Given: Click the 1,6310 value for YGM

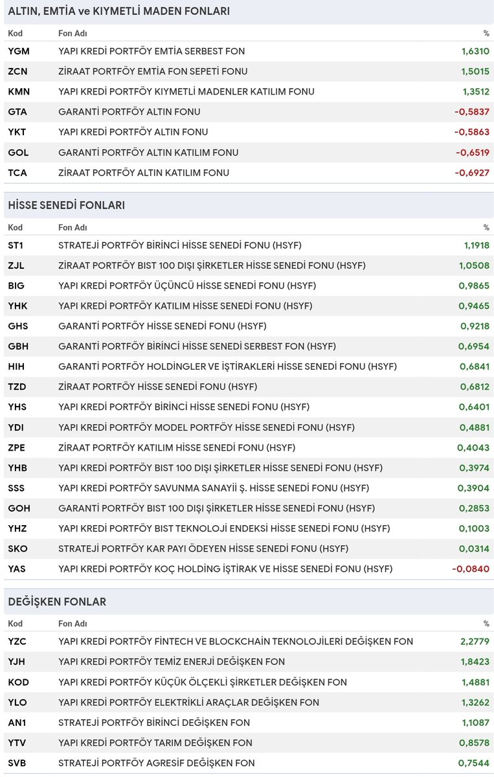Looking at the screenshot, I should click(x=476, y=51).
